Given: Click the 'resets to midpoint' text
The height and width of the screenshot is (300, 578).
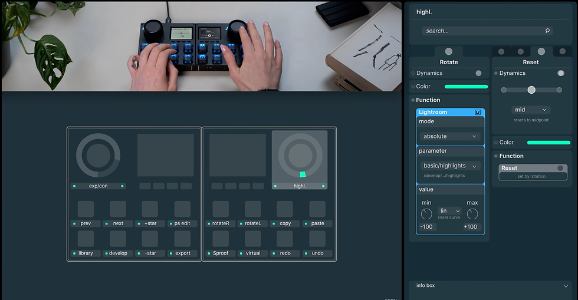Looking at the screenshot, I should 531,120.
